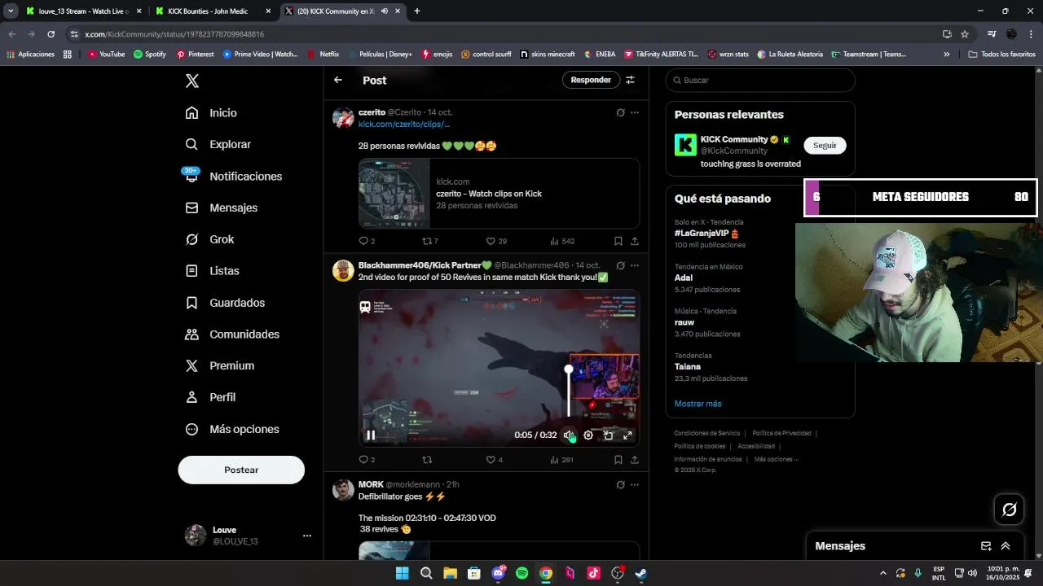Click the Responder button
Screen dimensions: 1043x586
pos(591,80)
